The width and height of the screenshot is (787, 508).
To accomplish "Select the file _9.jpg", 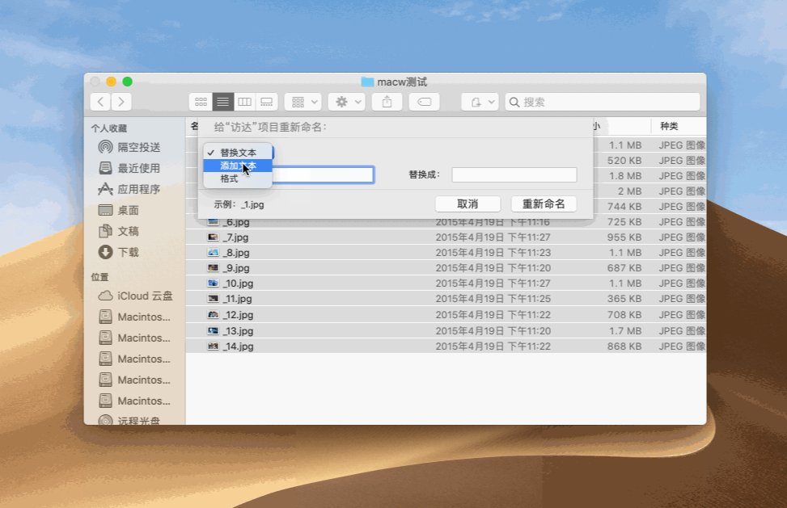I will [x=236, y=268].
